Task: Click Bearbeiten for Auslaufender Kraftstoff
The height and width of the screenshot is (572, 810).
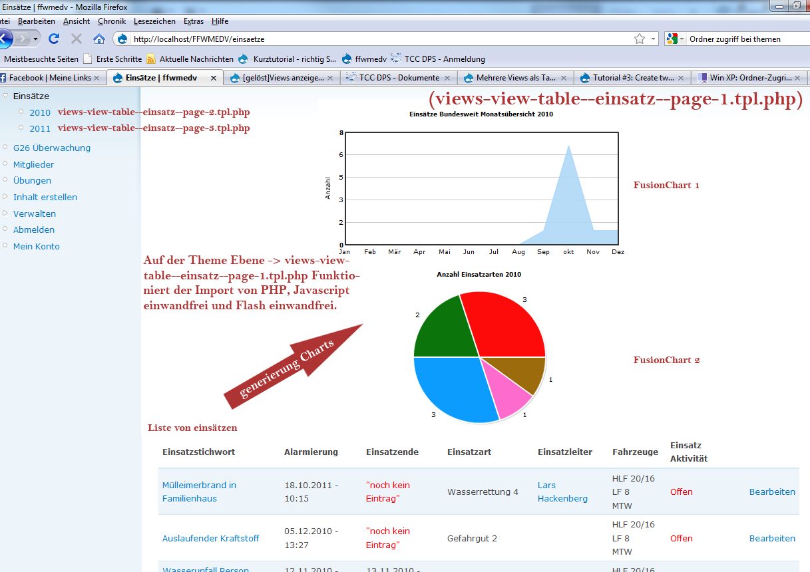Action: (771, 538)
